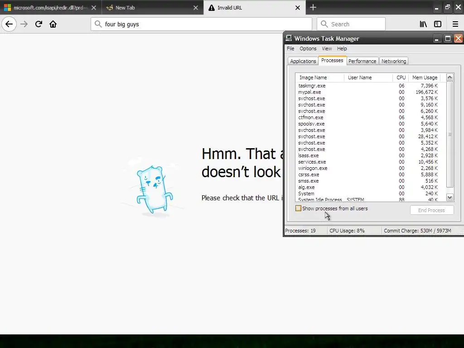Minimize the browser window

tap(436, 8)
